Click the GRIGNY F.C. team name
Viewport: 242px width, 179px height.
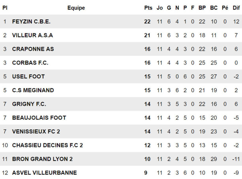[x=29, y=104]
